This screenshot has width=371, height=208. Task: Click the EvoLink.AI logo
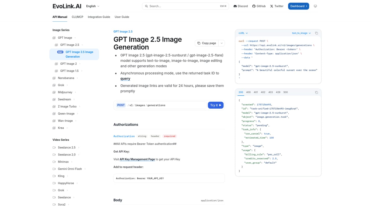(67, 6)
